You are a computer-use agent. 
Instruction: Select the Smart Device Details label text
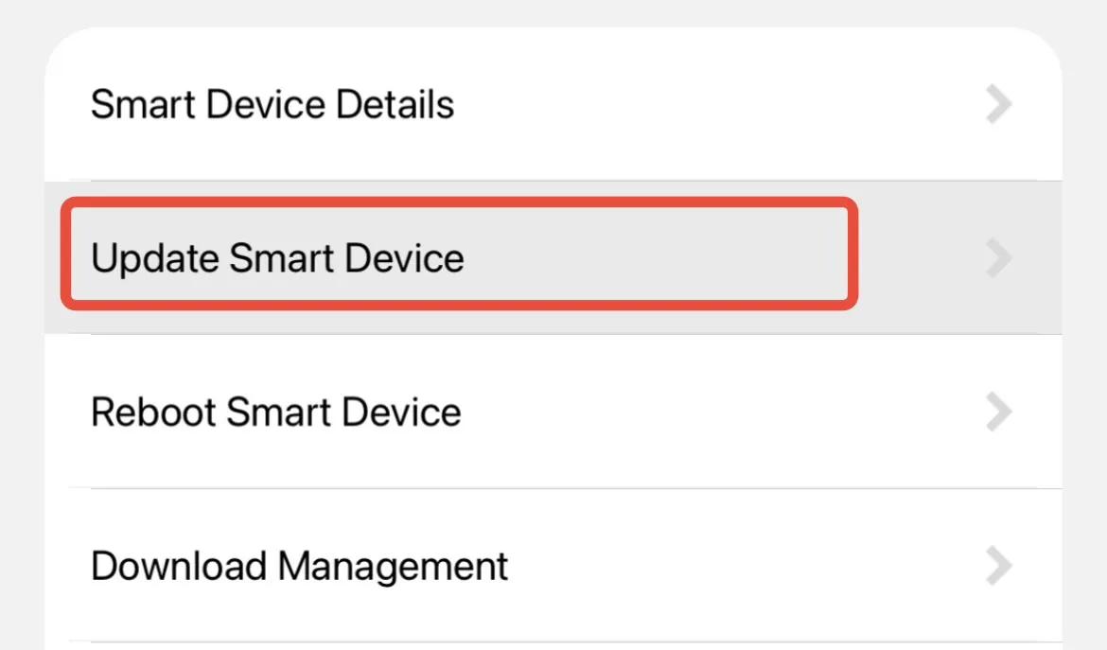[x=272, y=104]
